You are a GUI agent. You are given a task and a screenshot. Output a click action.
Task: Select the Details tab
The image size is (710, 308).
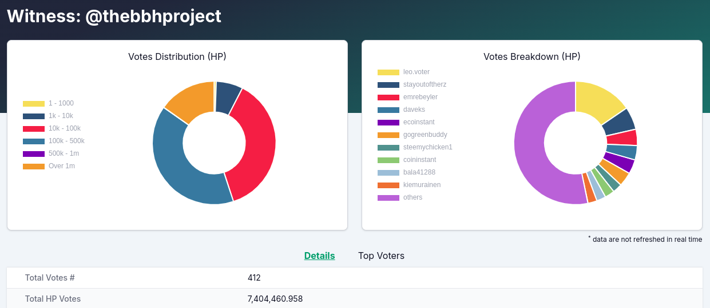coord(319,256)
